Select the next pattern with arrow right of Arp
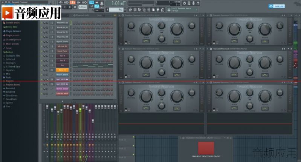 point(125,9)
